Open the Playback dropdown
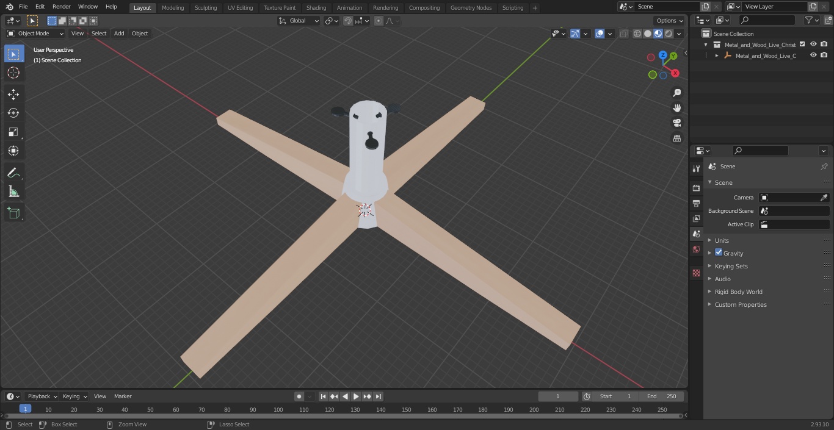Image resolution: width=834 pixels, height=430 pixels. [42, 396]
